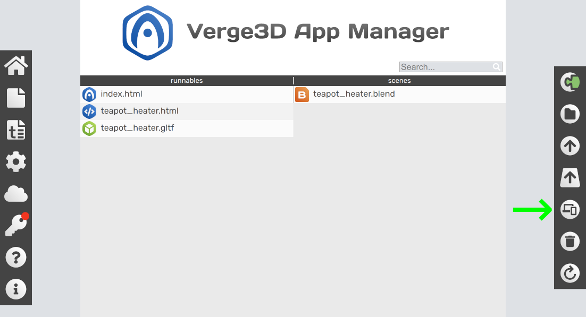Click the circular up-arrow publish icon

coord(570,145)
